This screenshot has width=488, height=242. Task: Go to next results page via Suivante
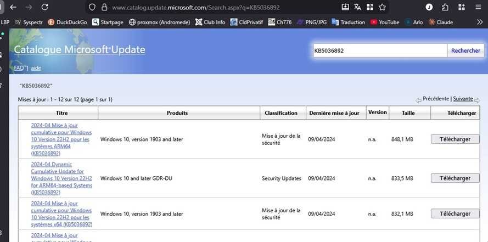point(463,99)
